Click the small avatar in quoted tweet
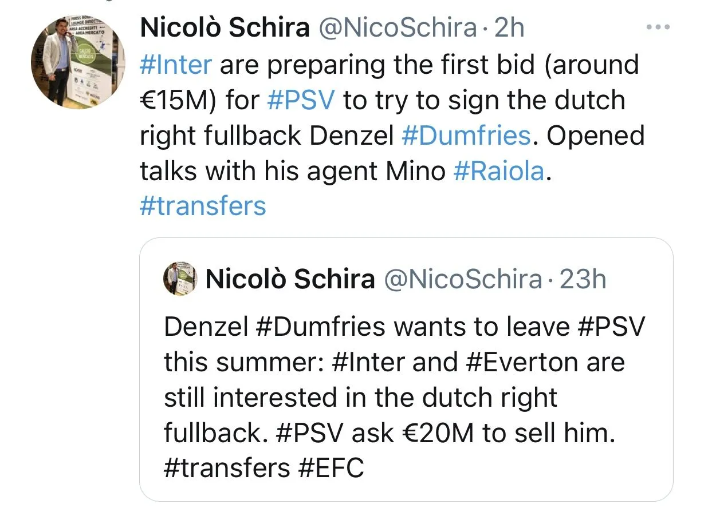708x508 pixels. [180, 279]
